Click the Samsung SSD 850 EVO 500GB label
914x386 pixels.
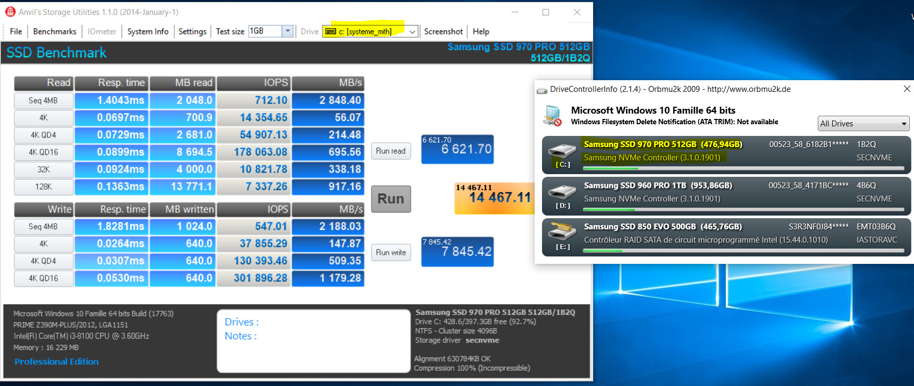coord(663,227)
